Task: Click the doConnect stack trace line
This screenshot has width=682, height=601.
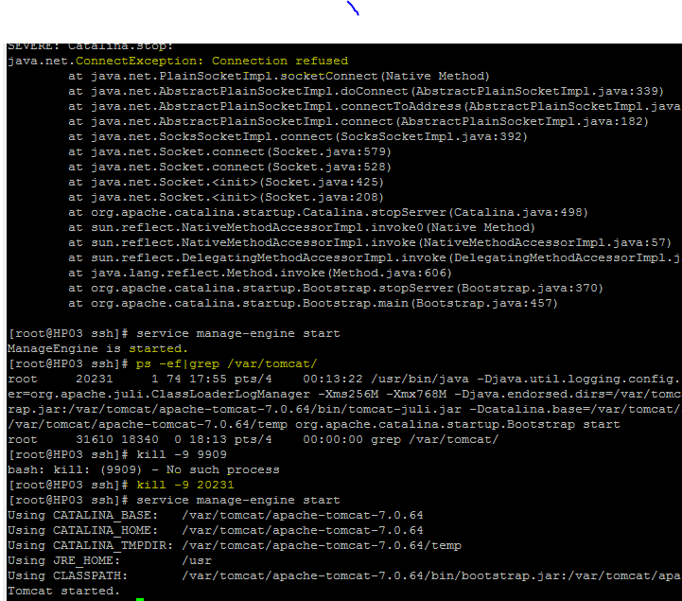Action: [x=365, y=92]
